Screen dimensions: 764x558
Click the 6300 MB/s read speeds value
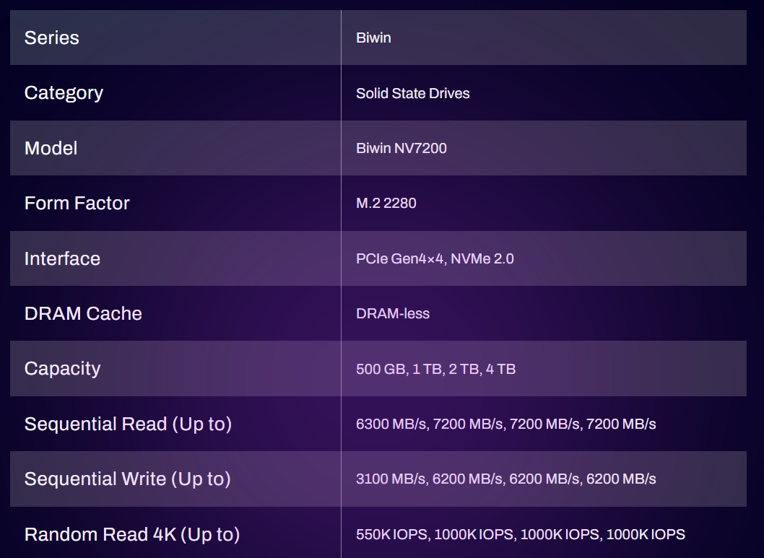tap(505, 424)
